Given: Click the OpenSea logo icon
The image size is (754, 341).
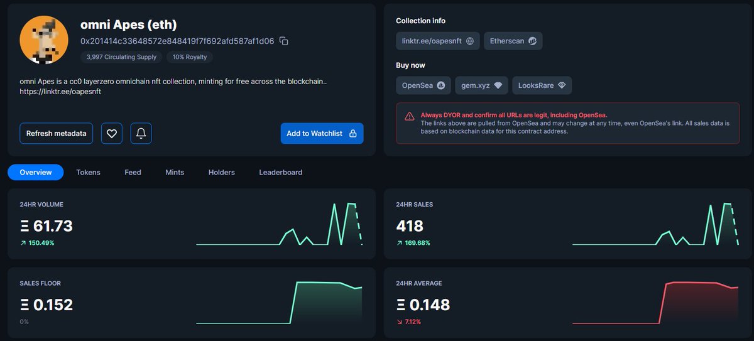Looking at the screenshot, I should tap(440, 85).
